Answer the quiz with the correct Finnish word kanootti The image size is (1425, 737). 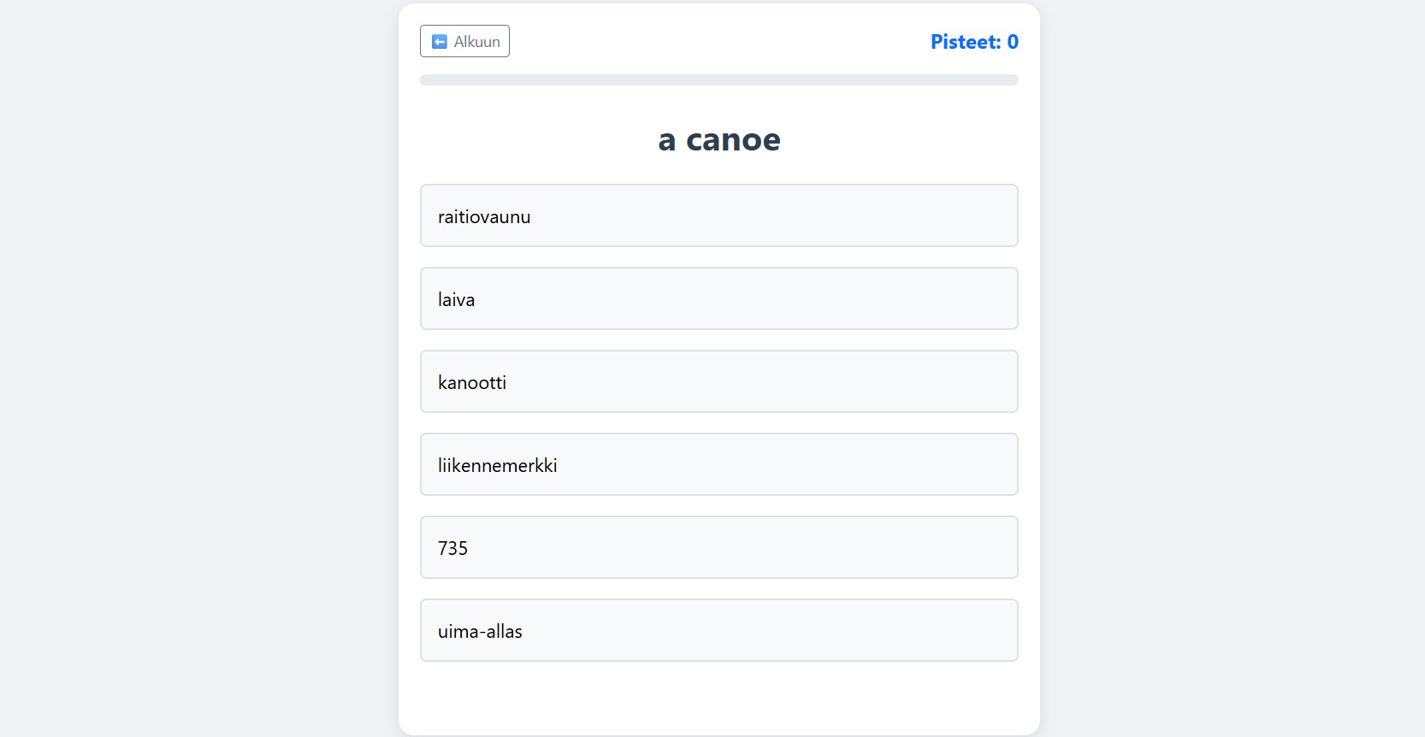point(718,381)
